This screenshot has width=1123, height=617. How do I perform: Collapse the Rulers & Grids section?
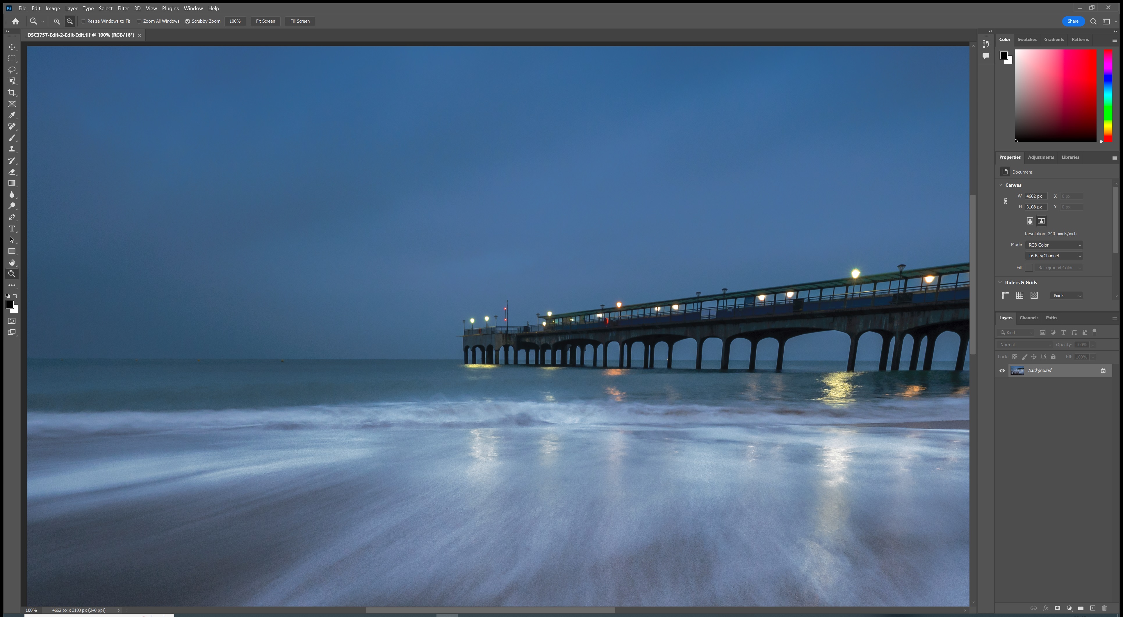[x=1000, y=282]
